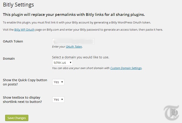The height and width of the screenshot is (123, 182).
Task: Click the Select a domain instruction text
Action: [x=81, y=57]
